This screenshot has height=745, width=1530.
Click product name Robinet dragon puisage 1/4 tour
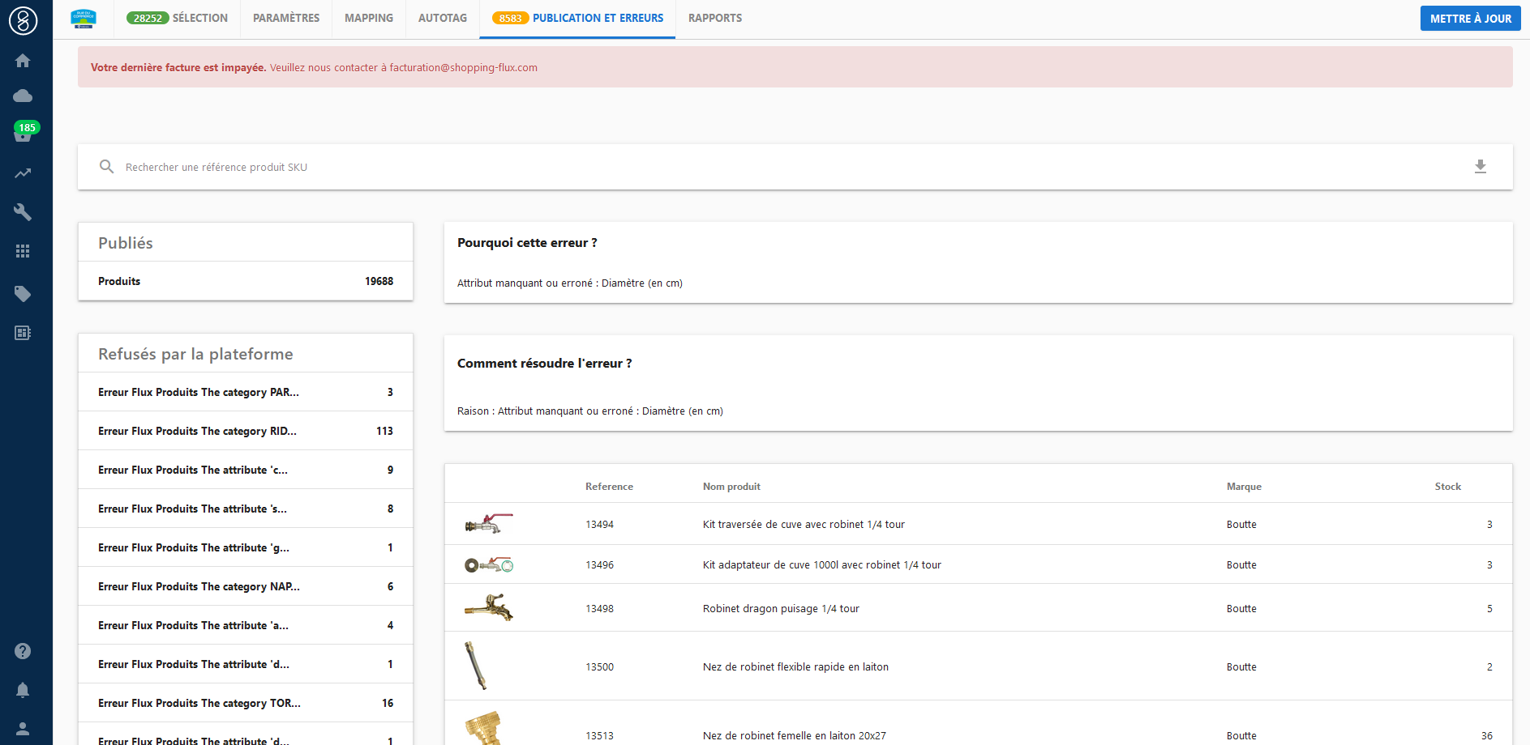[x=781, y=609]
